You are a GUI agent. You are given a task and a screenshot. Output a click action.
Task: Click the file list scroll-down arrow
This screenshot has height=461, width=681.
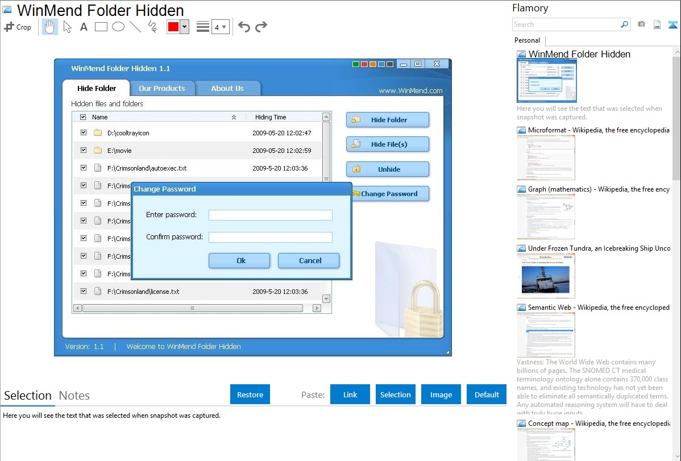326,299
